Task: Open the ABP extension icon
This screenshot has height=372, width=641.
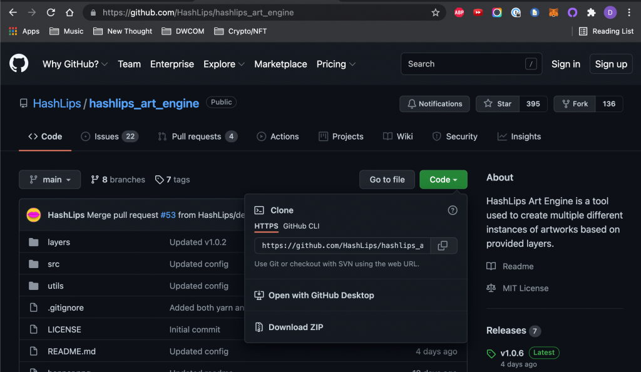Action: [x=459, y=13]
